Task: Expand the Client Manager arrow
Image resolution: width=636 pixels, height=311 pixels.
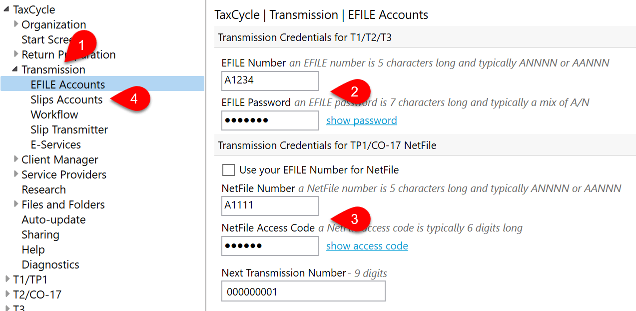Action: click(x=16, y=159)
